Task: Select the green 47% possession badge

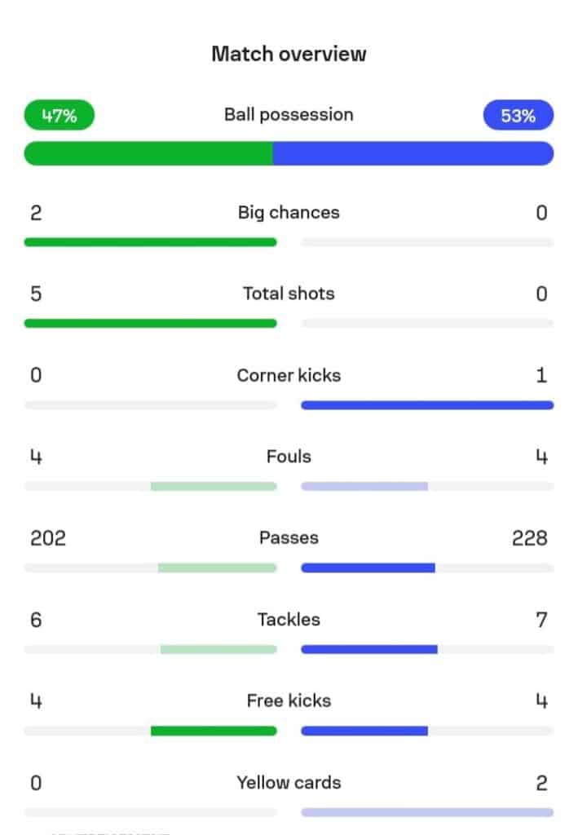Action: [x=60, y=116]
